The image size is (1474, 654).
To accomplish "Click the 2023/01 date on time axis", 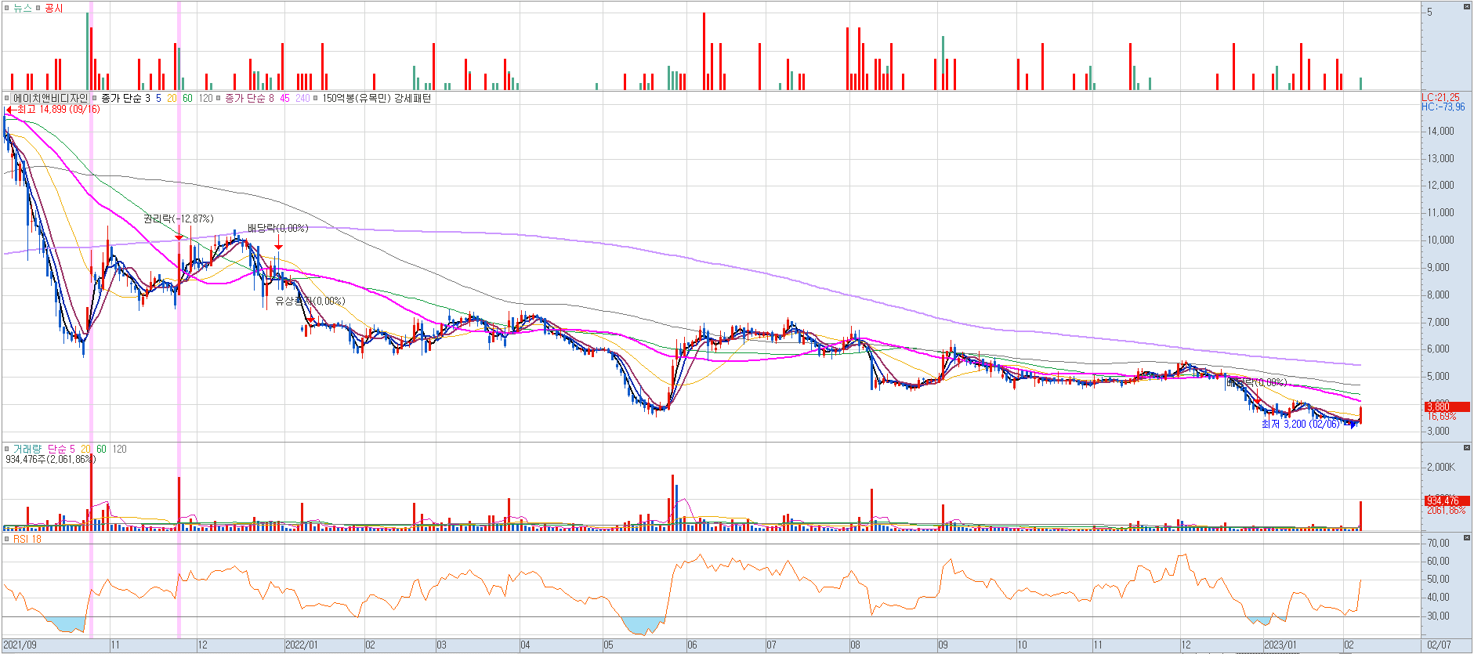I will pyautogui.click(x=1280, y=645).
